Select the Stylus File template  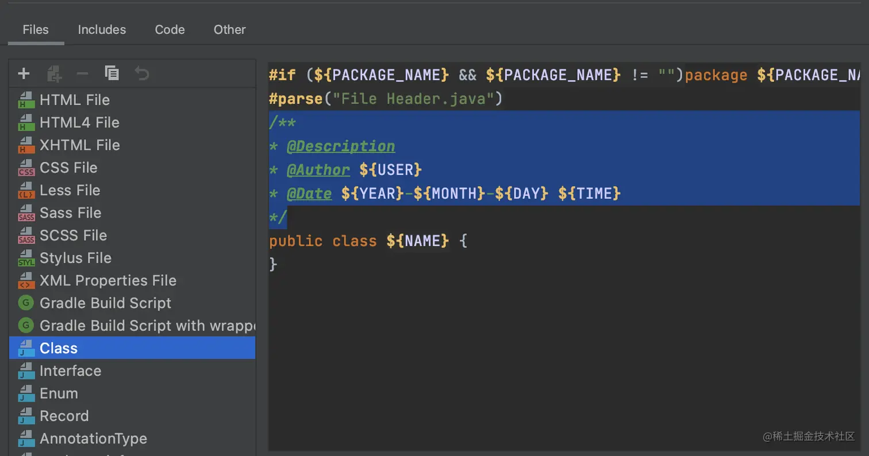[x=132, y=258]
